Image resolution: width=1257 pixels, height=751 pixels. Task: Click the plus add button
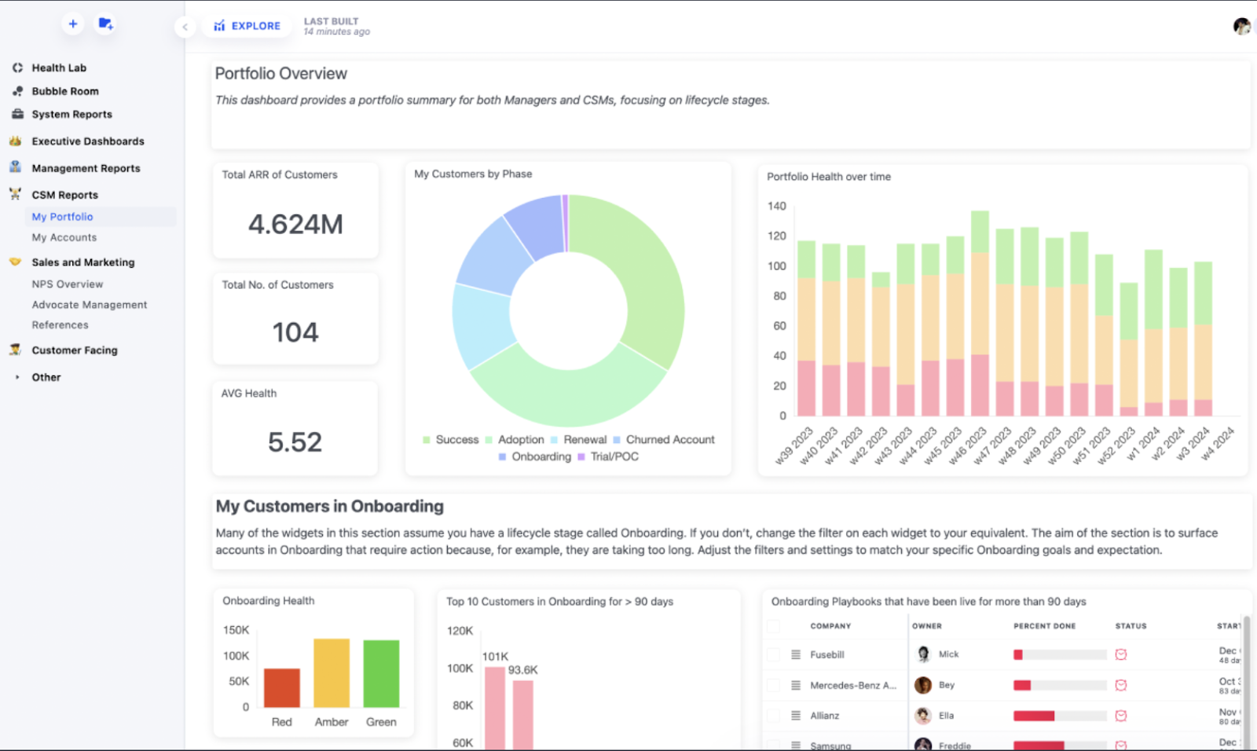click(73, 24)
